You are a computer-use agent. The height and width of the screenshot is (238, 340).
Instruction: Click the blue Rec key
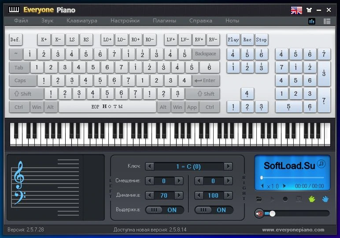point(247,40)
